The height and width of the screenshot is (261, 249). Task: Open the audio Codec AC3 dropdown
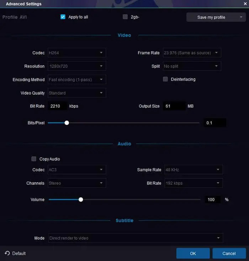pos(76,170)
